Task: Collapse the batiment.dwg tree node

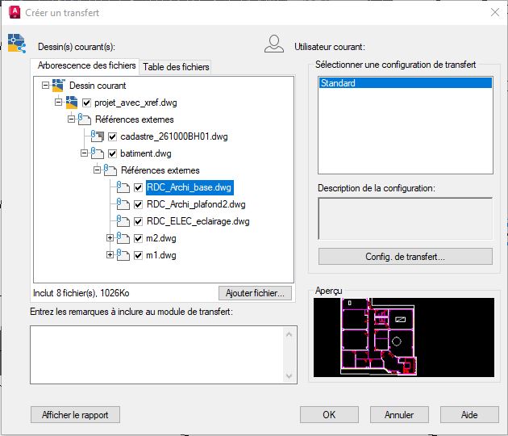Action: (85, 153)
